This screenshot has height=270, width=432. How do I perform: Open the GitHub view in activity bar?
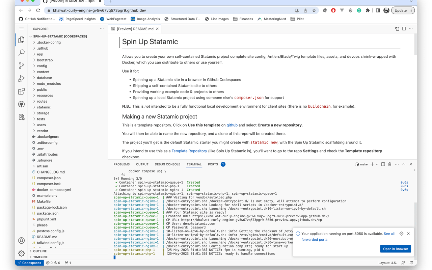21,104
